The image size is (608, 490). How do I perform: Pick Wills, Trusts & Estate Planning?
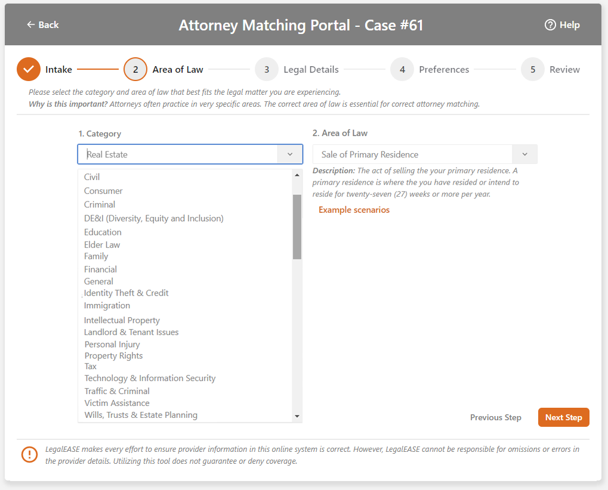coord(141,415)
